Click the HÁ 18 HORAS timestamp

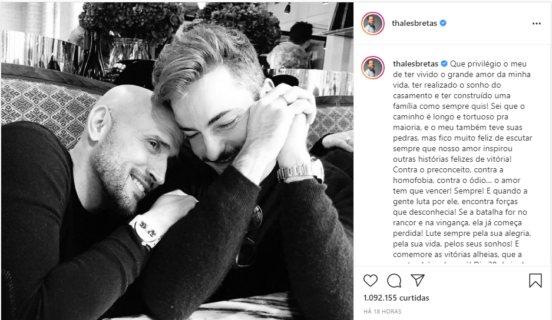(x=382, y=311)
